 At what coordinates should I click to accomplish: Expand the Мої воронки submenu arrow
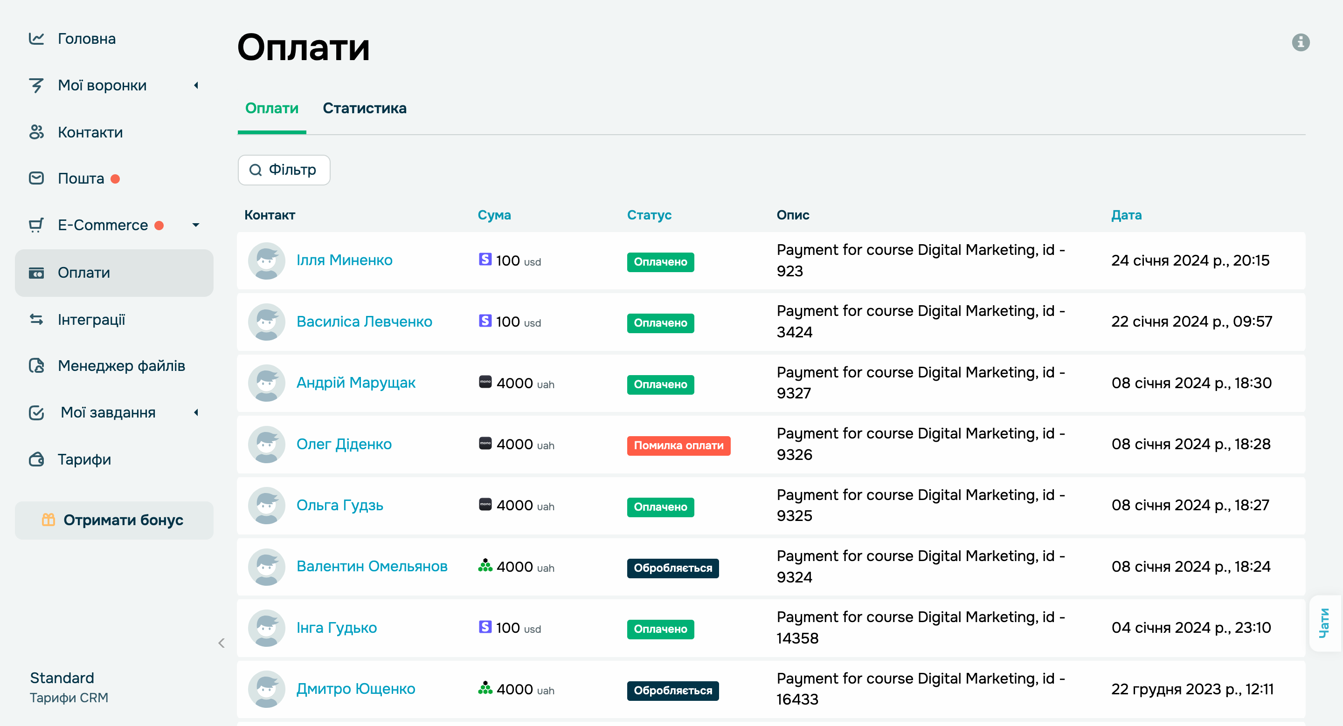pyautogui.click(x=196, y=85)
